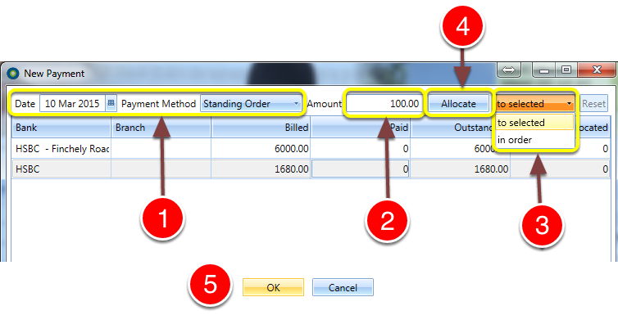This screenshot has height=315, width=618.
Task: Confirm payment with OK button
Action: [x=273, y=287]
